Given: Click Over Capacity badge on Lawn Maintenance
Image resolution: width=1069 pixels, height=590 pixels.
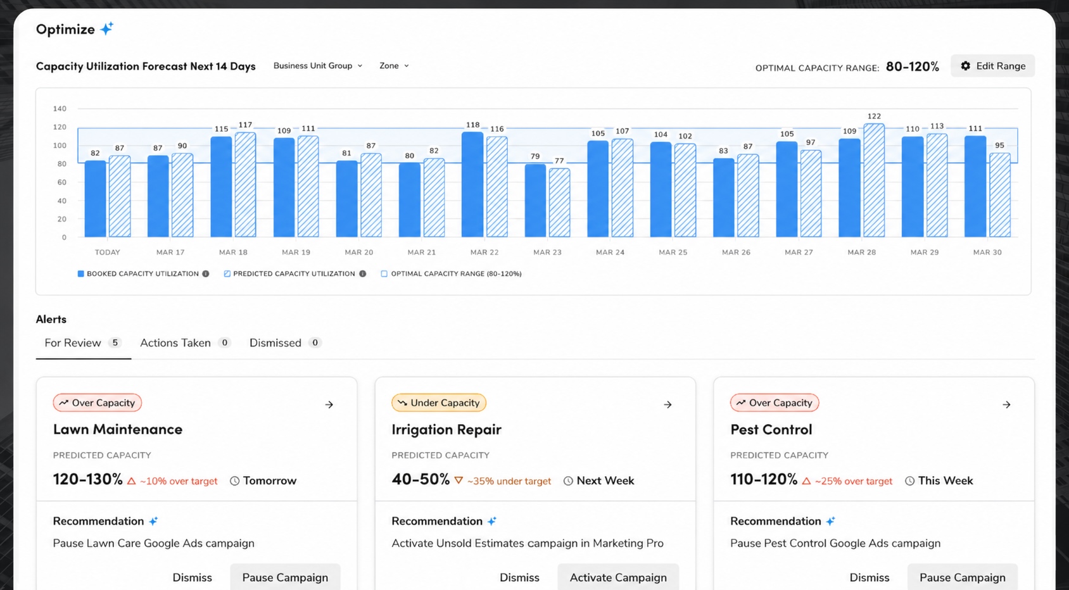Looking at the screenshot, I should 98,403.
